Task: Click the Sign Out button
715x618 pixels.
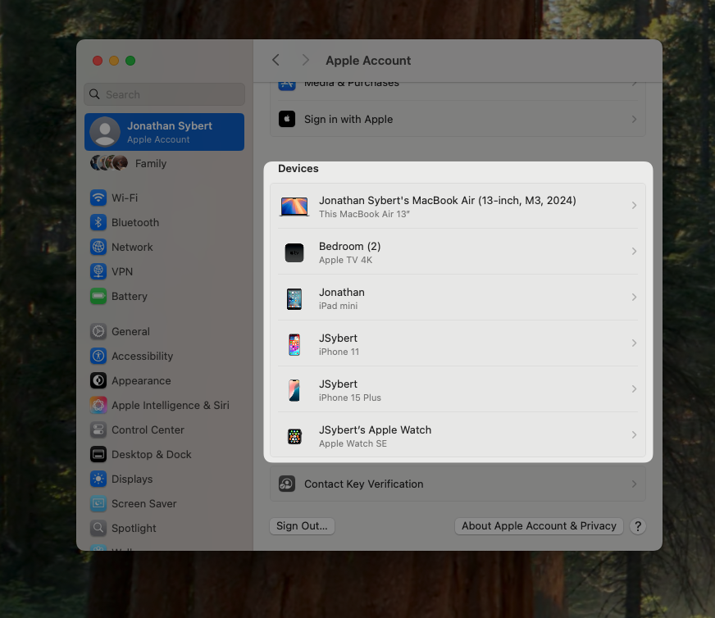Action: tap(302, 526)
